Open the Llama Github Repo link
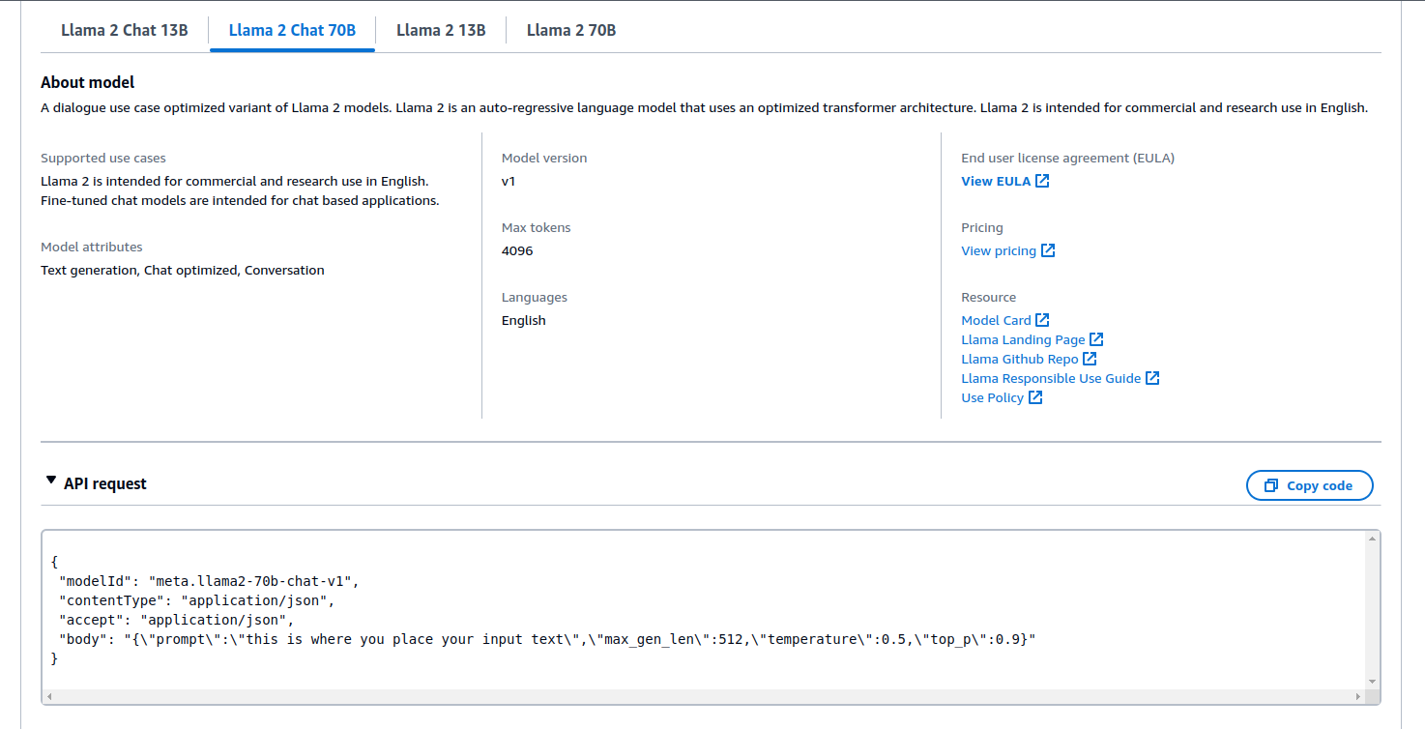 (1020, 359)
